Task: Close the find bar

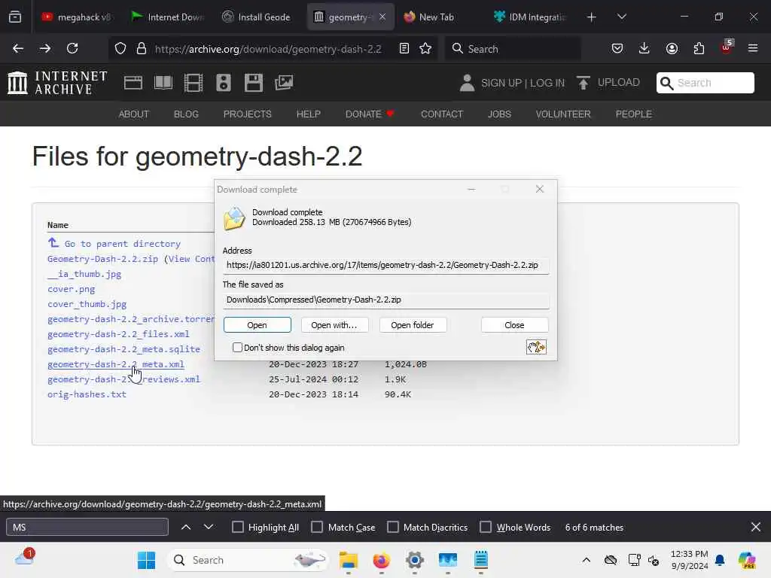Action: point(756,528)
